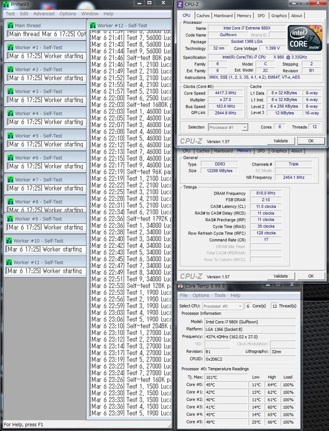Open the Options menu in Prime95
Screen dimensions: 329x431
point(68,13)
